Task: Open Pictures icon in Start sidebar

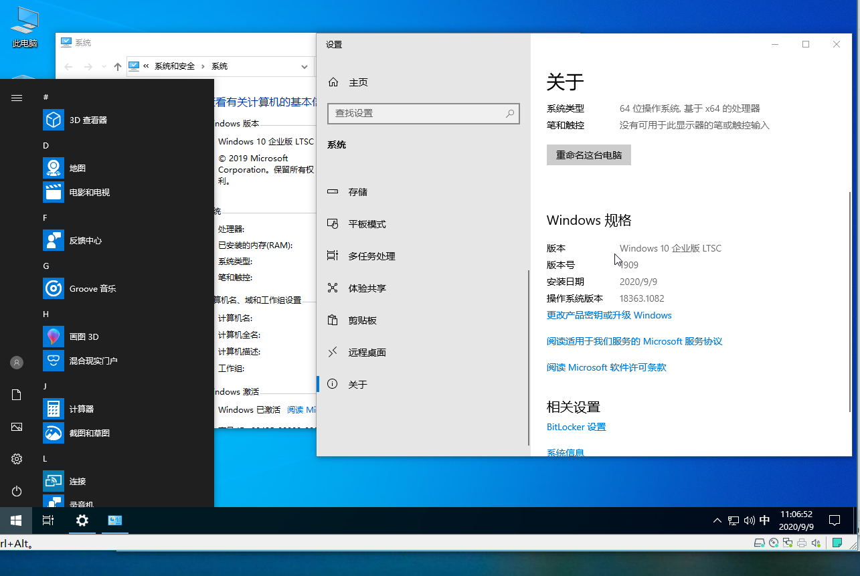Action: click(x=17, y=427)
